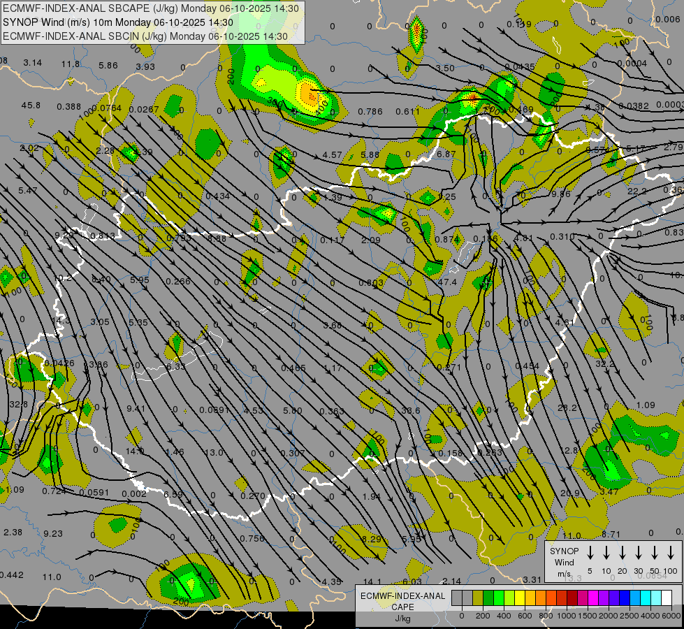
Task: Pick the pure blue swatch in CAPE legend
Action: coord(624,598)
